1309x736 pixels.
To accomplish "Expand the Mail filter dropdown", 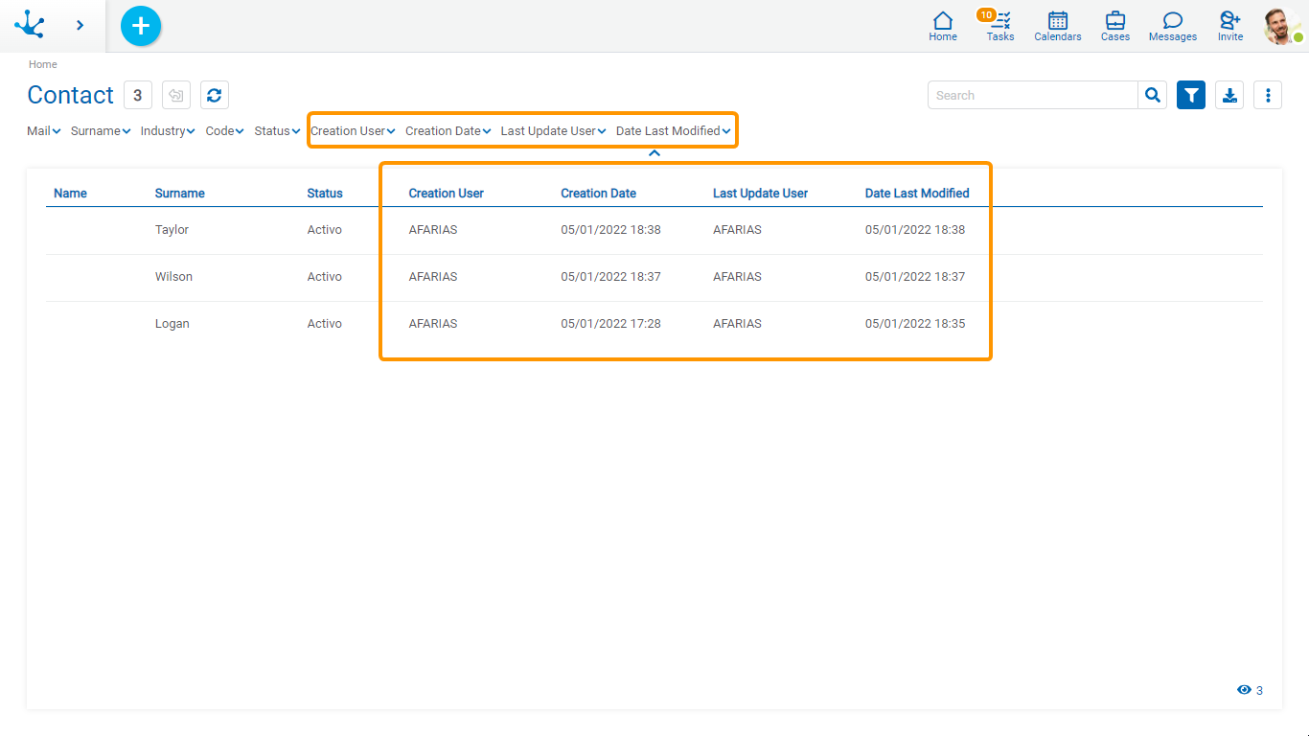I will [44, 131].
